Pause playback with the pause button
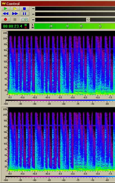 tap(25, 14)
